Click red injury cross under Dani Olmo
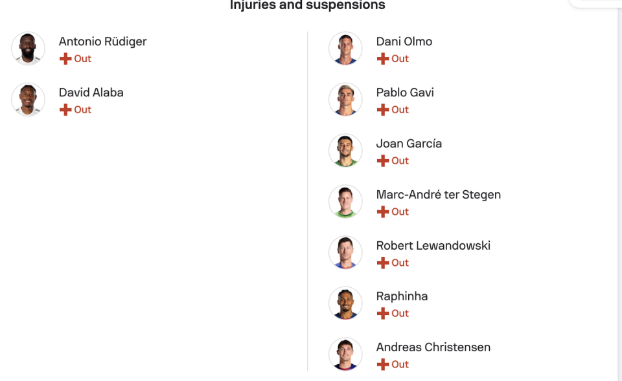Screen dimensions: 622x381 pyautogui.click(x=383, y=59)
